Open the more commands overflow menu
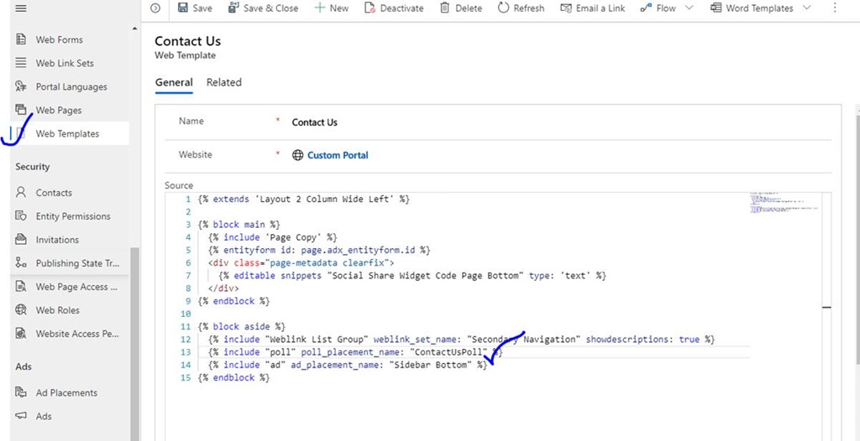Image resolution: width=860 pixels, height=441 pixels. click(835, 8)
